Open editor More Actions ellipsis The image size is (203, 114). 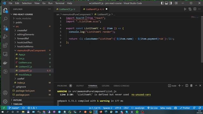click(200, 9)
